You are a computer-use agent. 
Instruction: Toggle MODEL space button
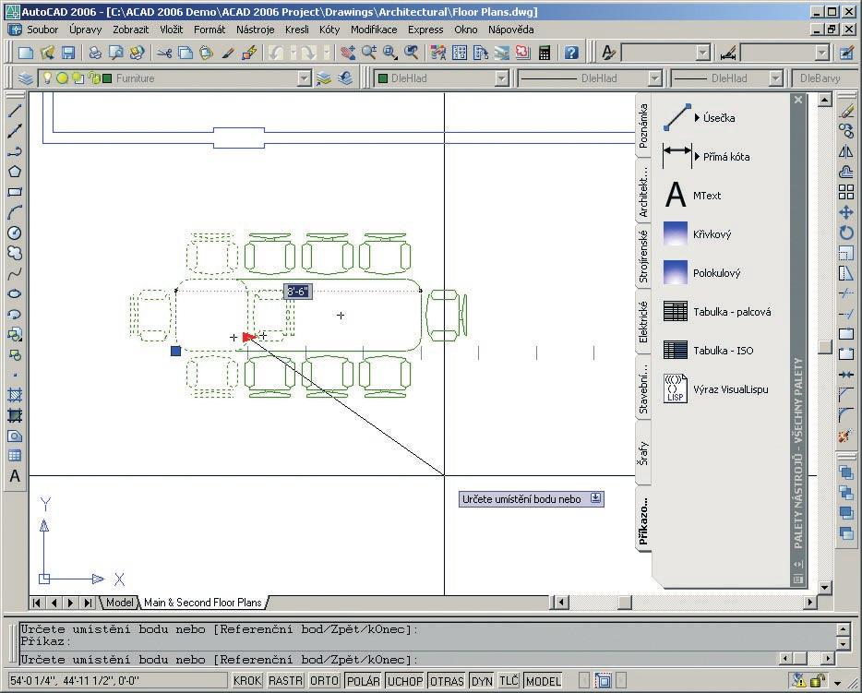point(544,681)
